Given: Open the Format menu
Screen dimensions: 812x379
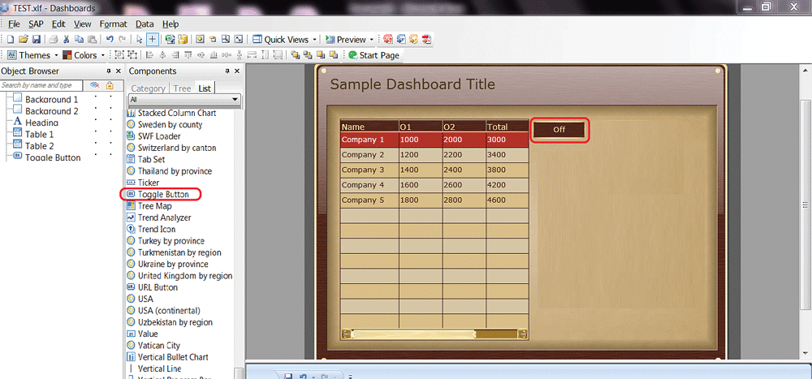Looking at the screenshot, I should [113, 24].
